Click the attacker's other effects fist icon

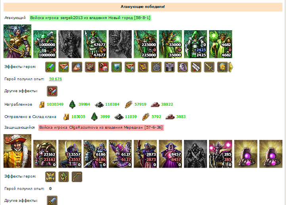[52, 91]
